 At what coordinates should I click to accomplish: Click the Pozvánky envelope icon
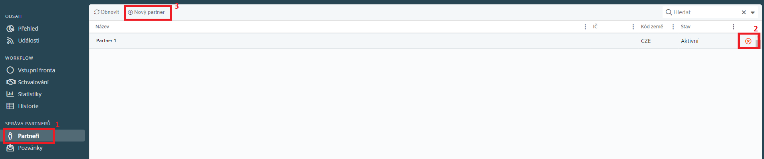pyautogui.click(x=10, y=148)
